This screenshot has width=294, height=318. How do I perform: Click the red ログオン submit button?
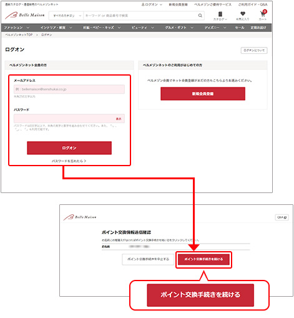click(69, 148)
